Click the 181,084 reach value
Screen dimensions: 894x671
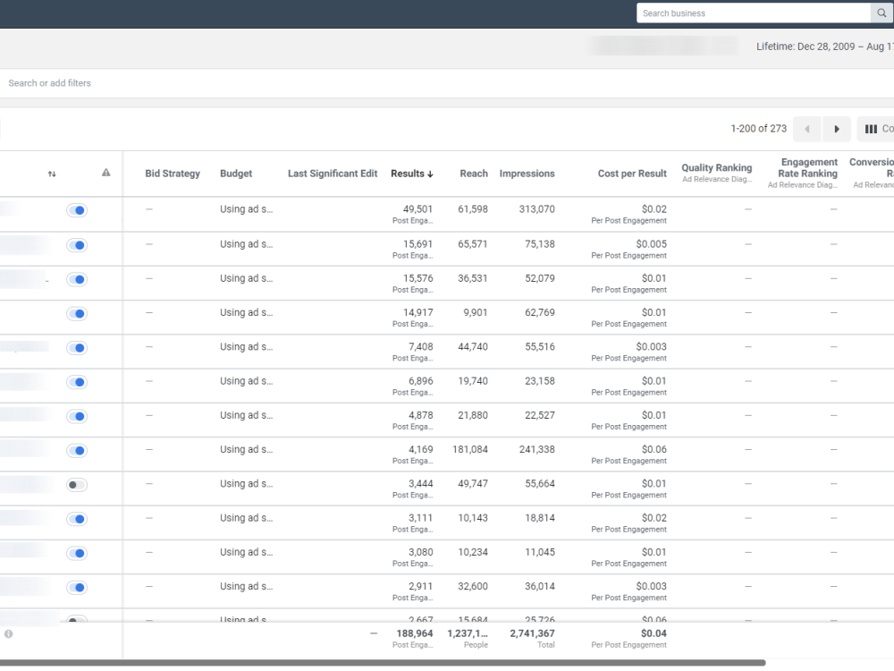click(x=470, y=450)
